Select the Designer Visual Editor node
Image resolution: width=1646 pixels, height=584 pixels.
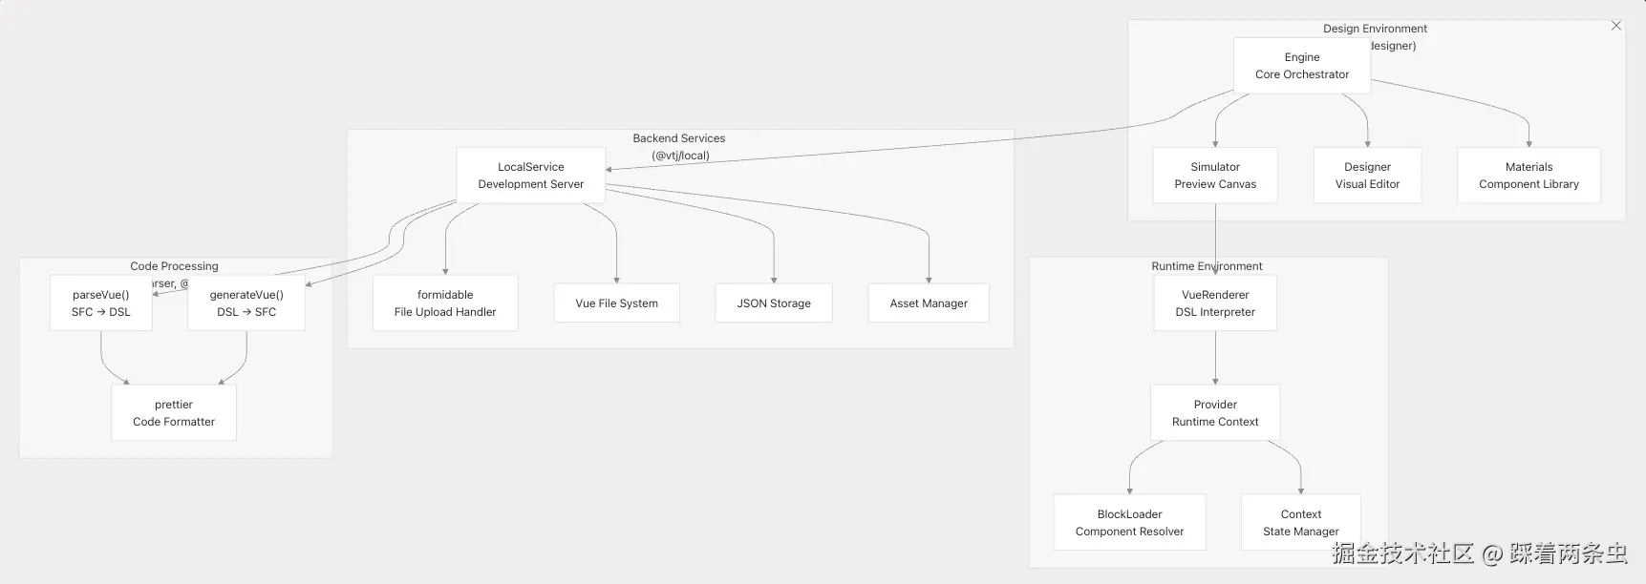(x=1367, y=176)
